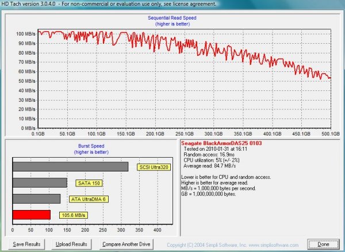Image resolution: width=345 pixels, height=252 pixels.
Task: Click the 500.1GB x-axis label
Action: (331, 134)
